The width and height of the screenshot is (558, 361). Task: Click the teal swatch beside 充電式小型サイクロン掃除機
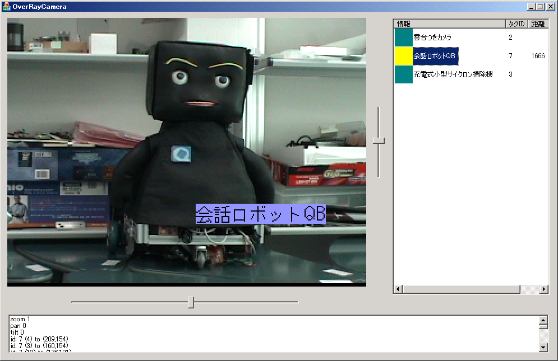pos(404,74)
